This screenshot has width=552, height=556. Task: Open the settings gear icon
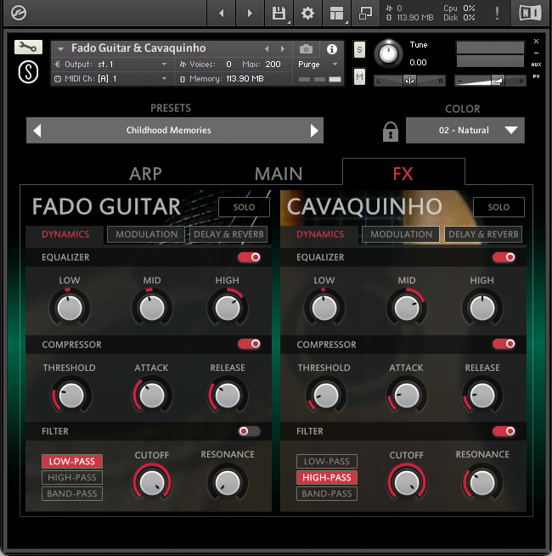click(307, 13)
